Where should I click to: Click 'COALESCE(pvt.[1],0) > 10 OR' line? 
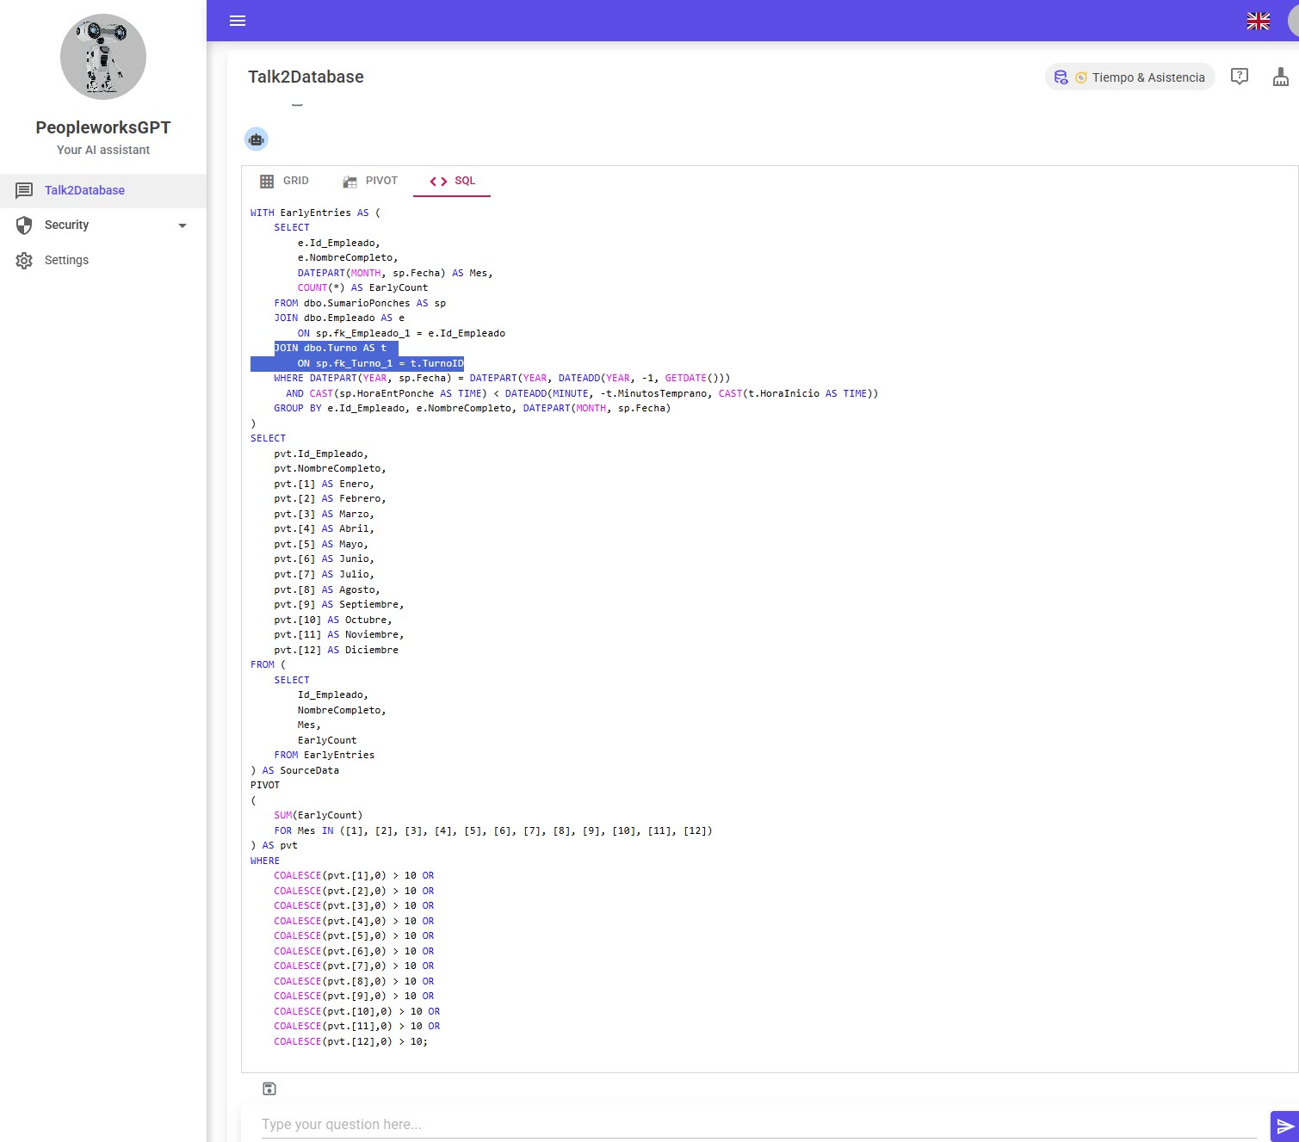(x=354, y=875)
